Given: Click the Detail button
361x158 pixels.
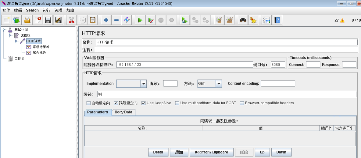Looking at the screenshot, I should [158, 152].
